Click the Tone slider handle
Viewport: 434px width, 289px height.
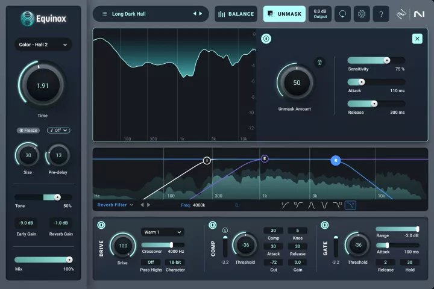click(57, 197)
